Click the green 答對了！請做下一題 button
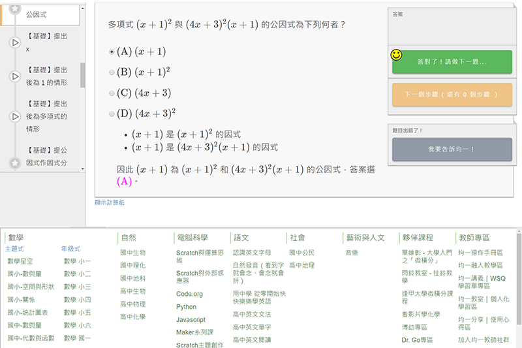The width and height of the screenshot is (522, 348). (452, 62)
